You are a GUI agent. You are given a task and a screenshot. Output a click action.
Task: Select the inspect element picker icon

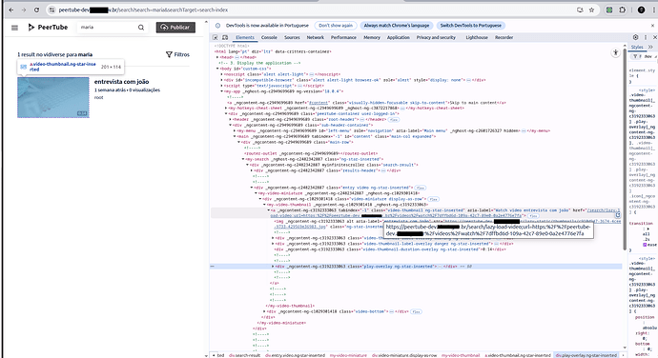(215, 37)
